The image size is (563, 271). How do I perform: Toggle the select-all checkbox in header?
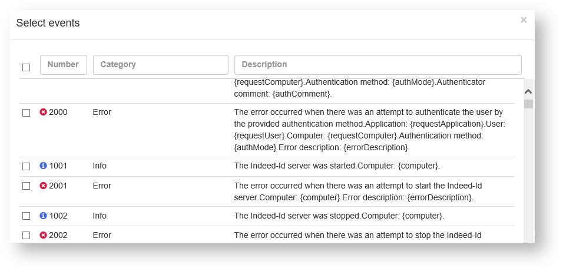26,67
